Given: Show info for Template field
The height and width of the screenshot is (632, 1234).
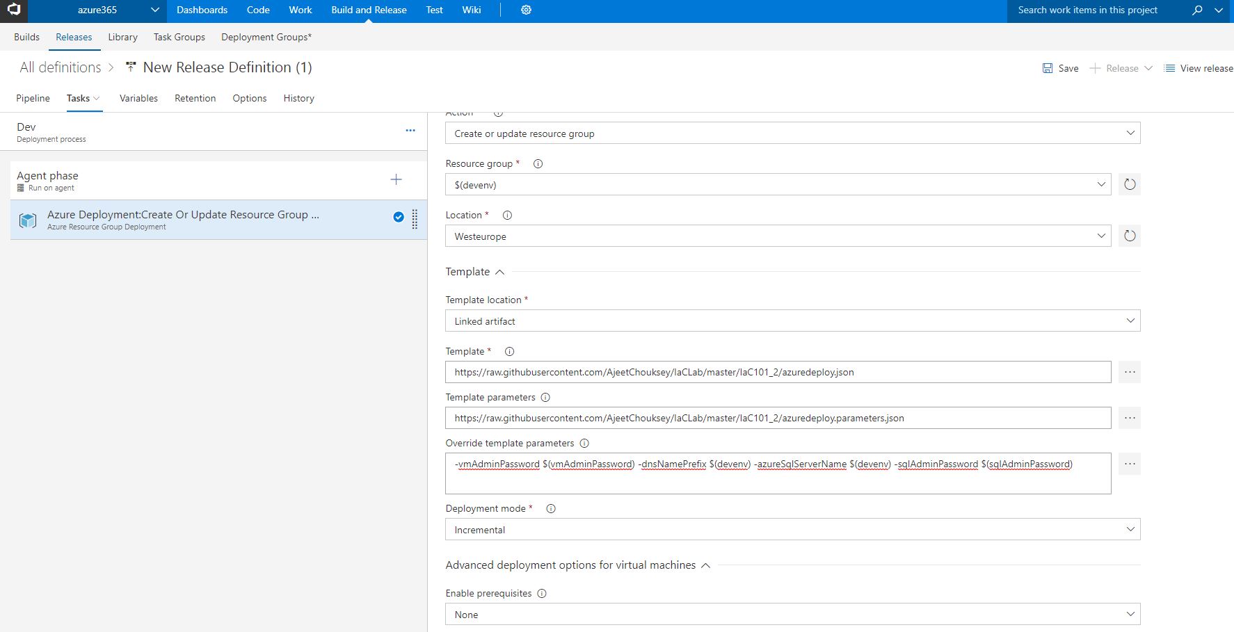Looking at the screenshot, I should pyautogui.click(x=509, y=352).
